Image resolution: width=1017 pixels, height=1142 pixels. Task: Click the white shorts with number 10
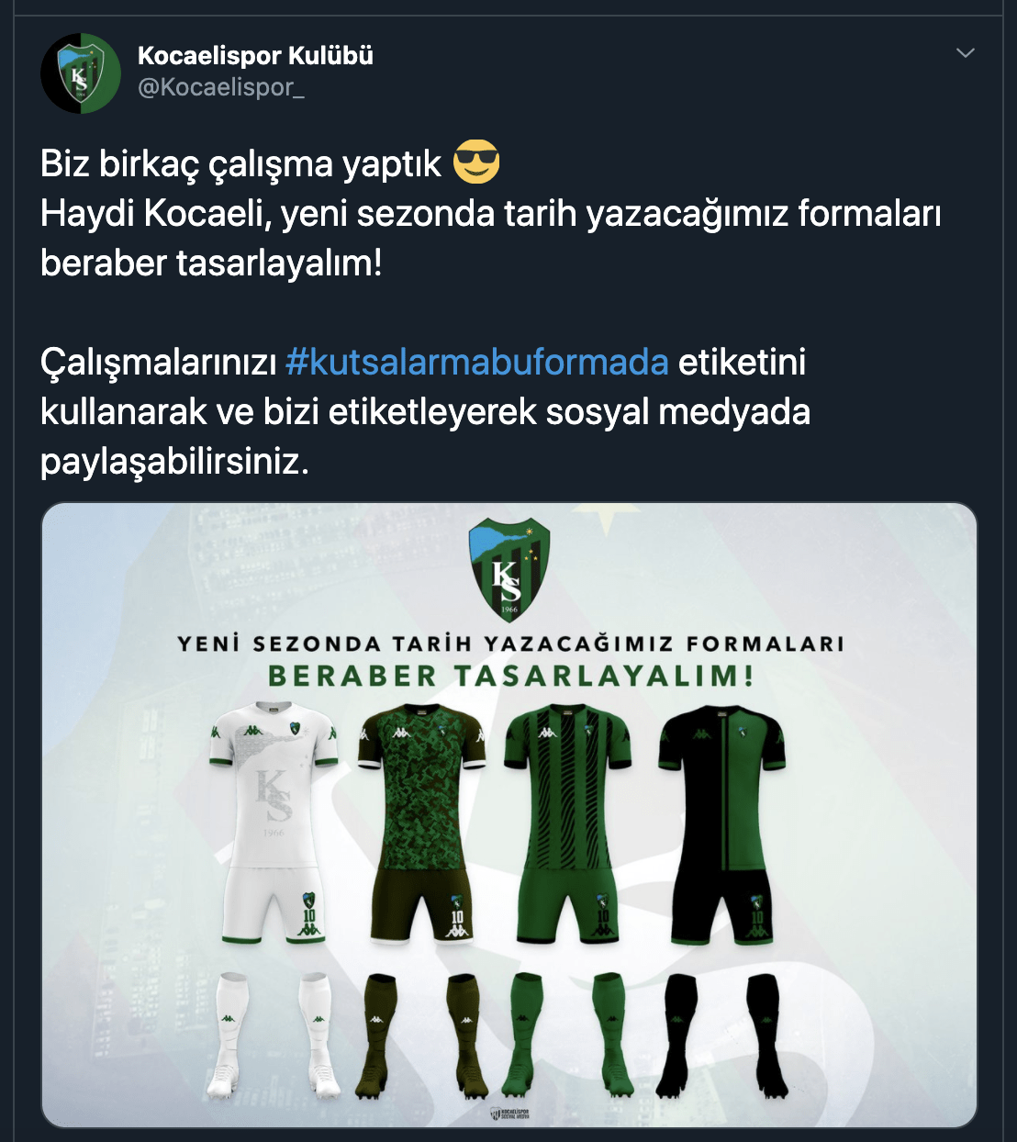274,904
